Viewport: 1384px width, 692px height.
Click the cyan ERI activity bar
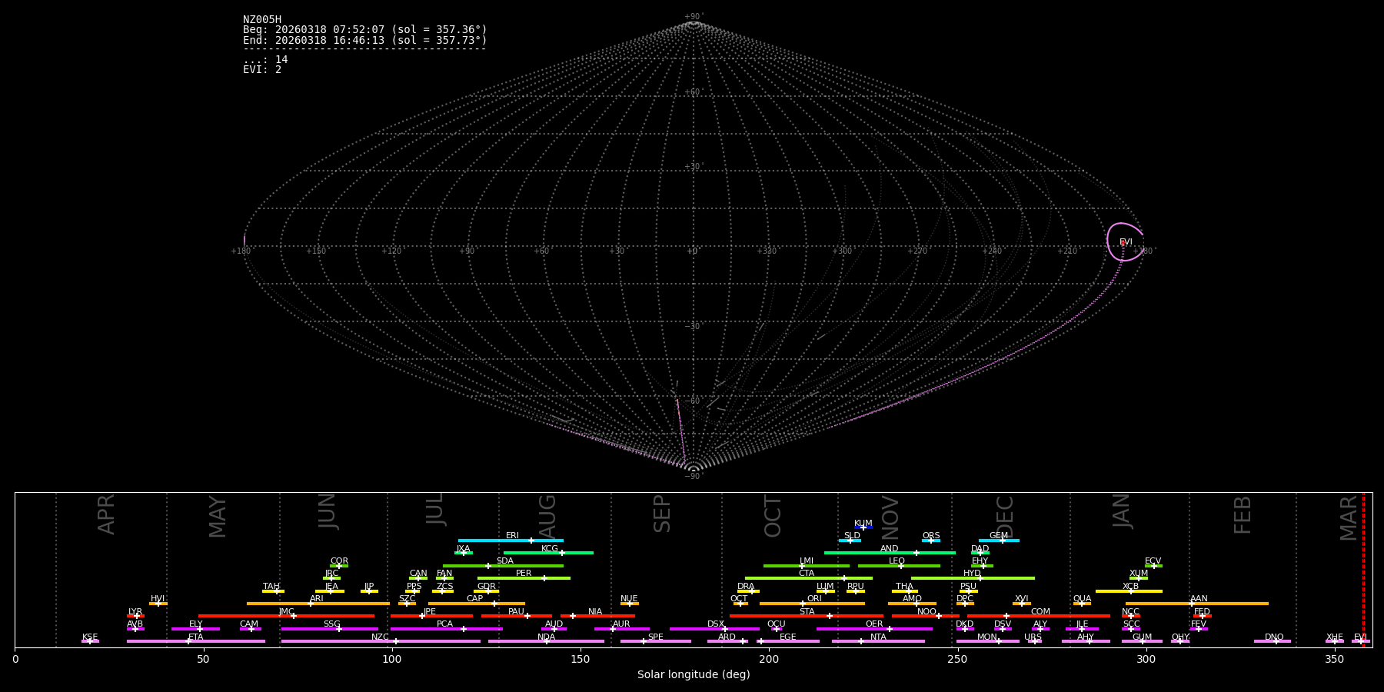click(x=511, y=541)
